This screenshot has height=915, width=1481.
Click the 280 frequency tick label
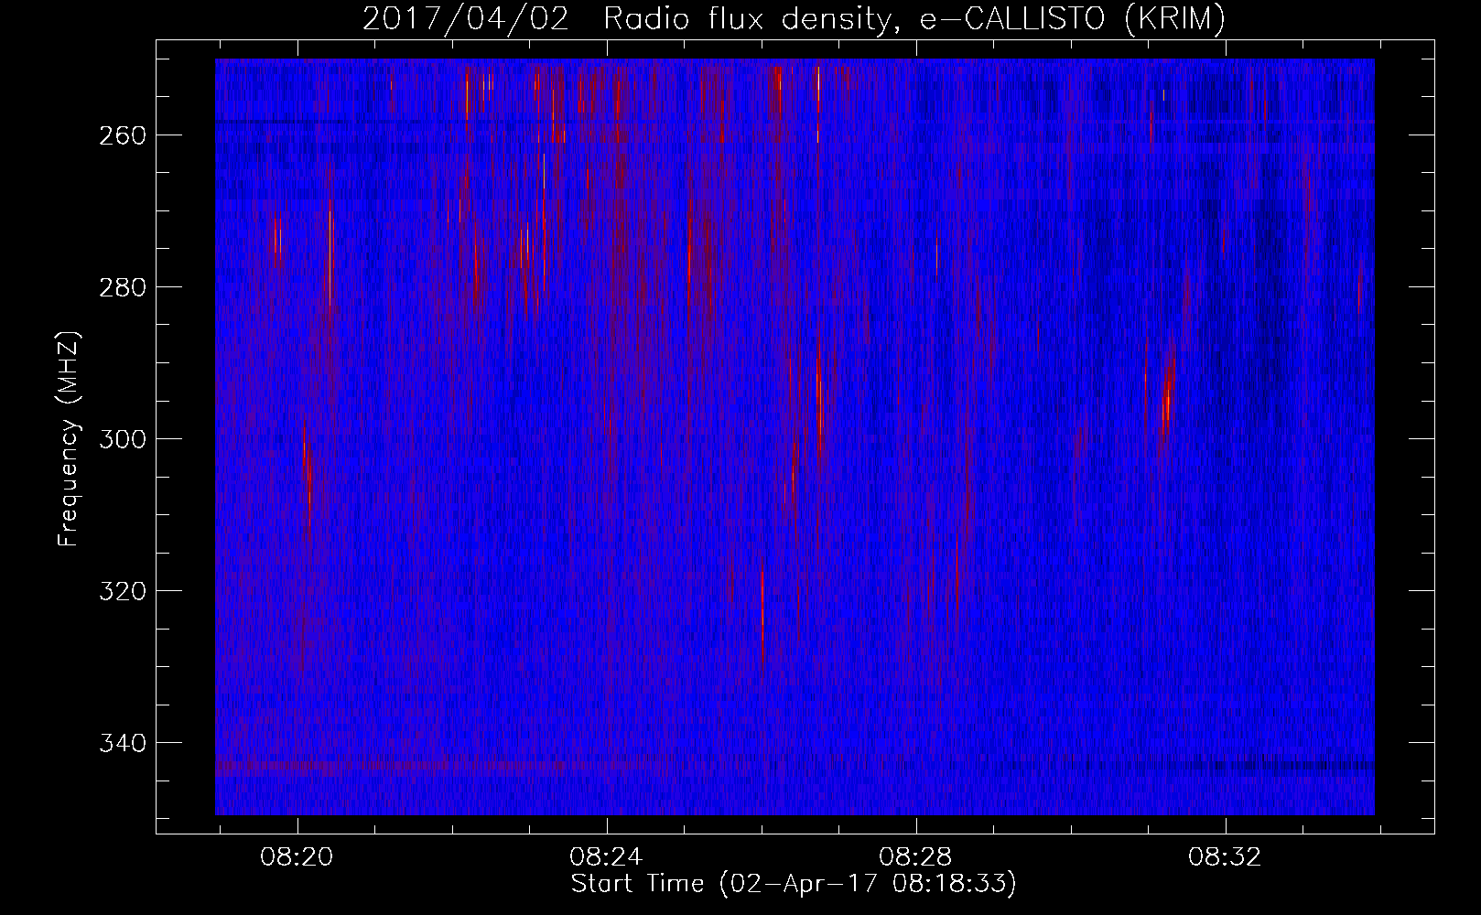click(x=123, y=287)
